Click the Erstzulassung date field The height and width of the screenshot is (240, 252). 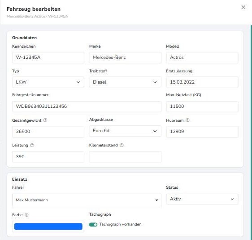(x=202, y=82)
